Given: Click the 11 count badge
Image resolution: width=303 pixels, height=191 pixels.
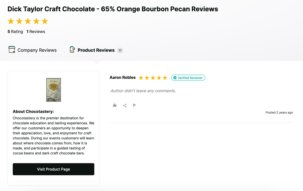Looking at the screenshot, I should [120, 50].
